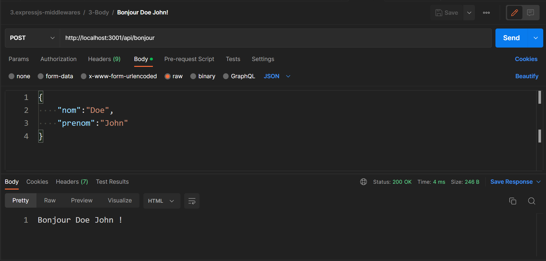
Task: Select the Raw response view
Action: point(50,201)
